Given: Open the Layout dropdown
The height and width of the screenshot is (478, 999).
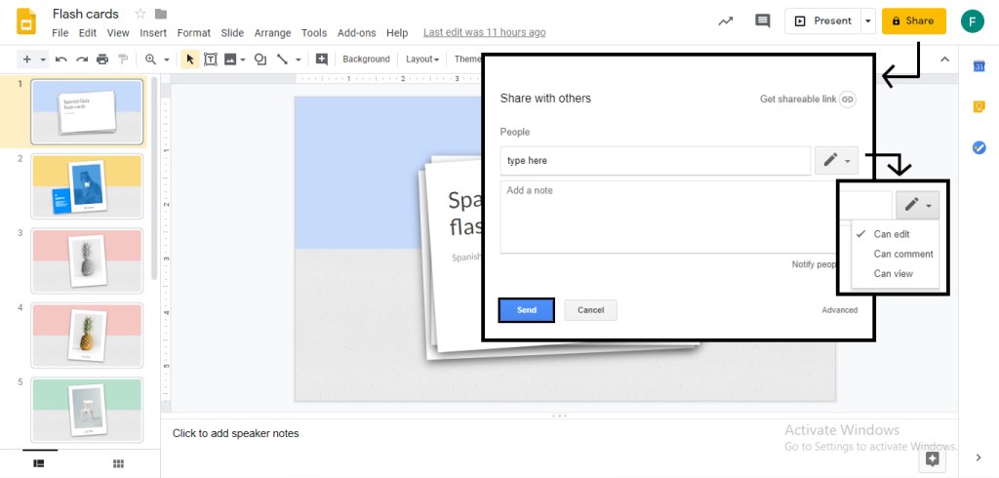Looking at the screenshot, I should coord(421,60).
